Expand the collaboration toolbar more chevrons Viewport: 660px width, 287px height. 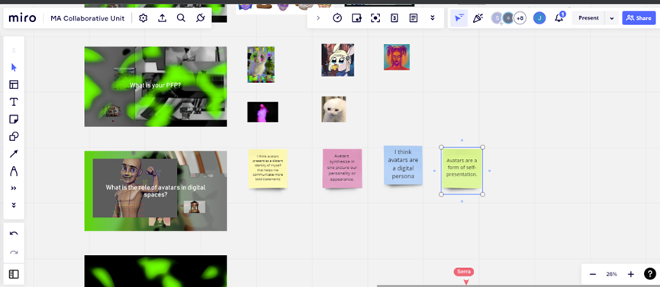pos(433,18)
